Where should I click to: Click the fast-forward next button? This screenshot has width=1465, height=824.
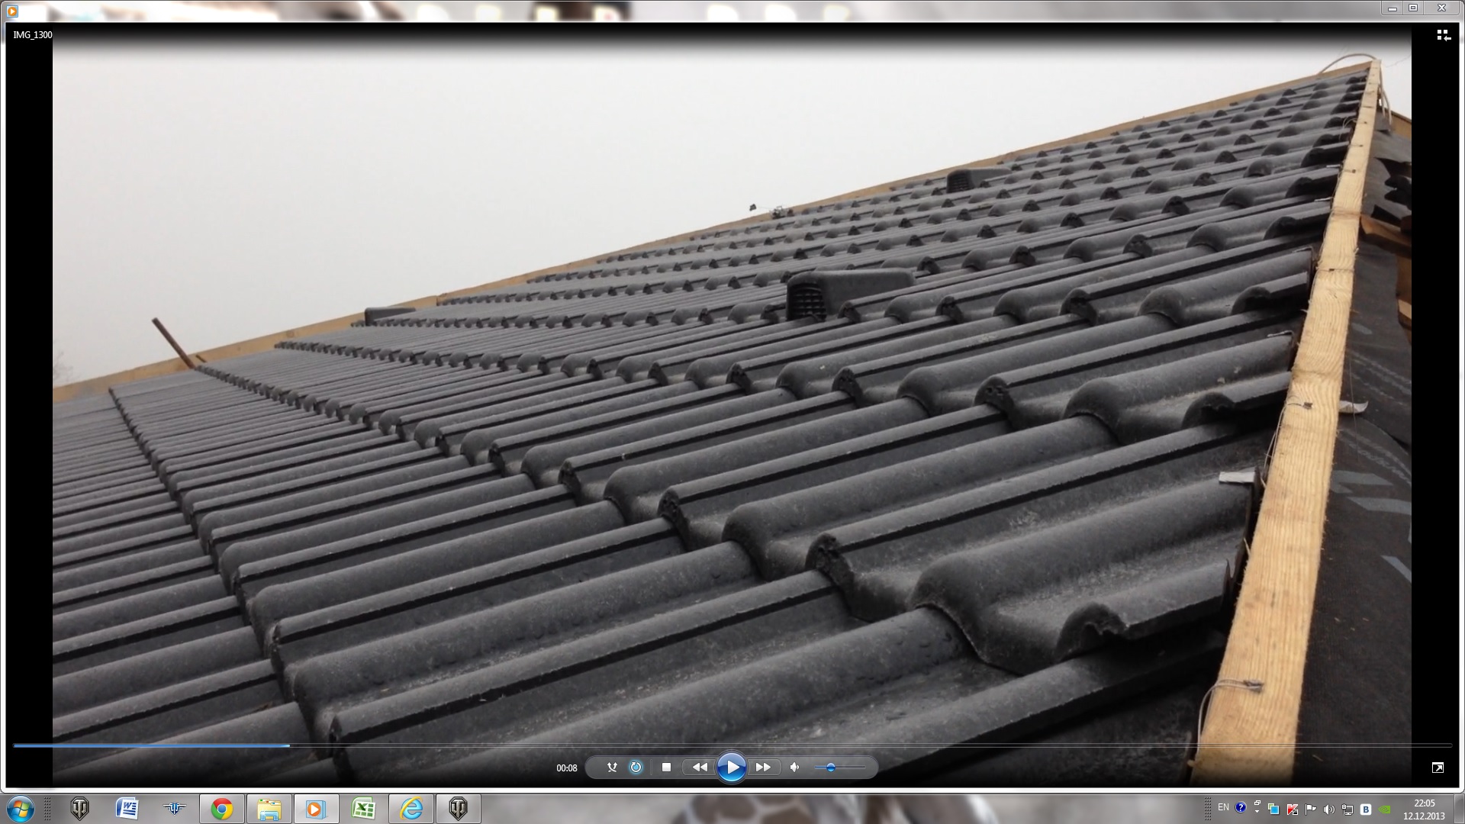click(763, 768)
